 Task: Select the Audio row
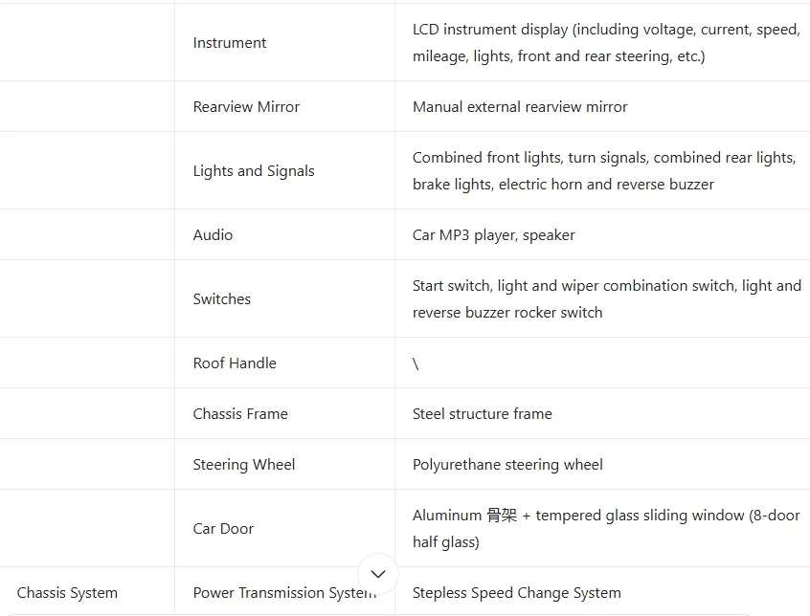[213, 234]
